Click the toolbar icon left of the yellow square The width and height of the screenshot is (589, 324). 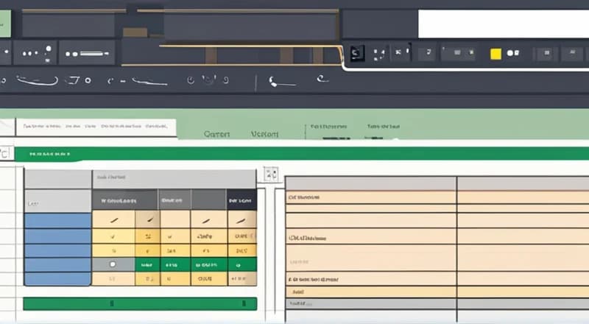pos(469,53)
